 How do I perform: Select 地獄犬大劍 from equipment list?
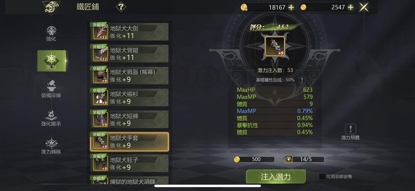tap(130, 32)
